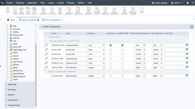Click the Font Color field for checkout_date
195x109 pixels.
(175, 58)
